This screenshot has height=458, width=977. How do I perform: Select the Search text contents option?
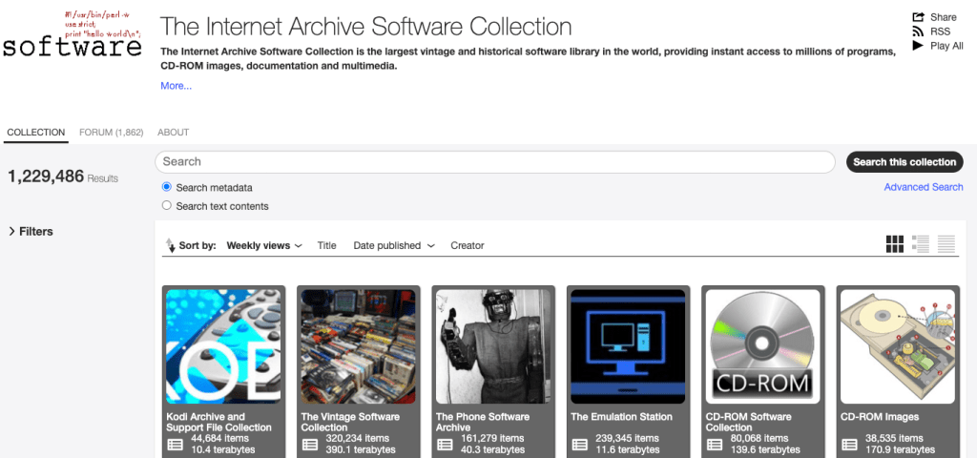pyautogui.click(x=167, y=206)
